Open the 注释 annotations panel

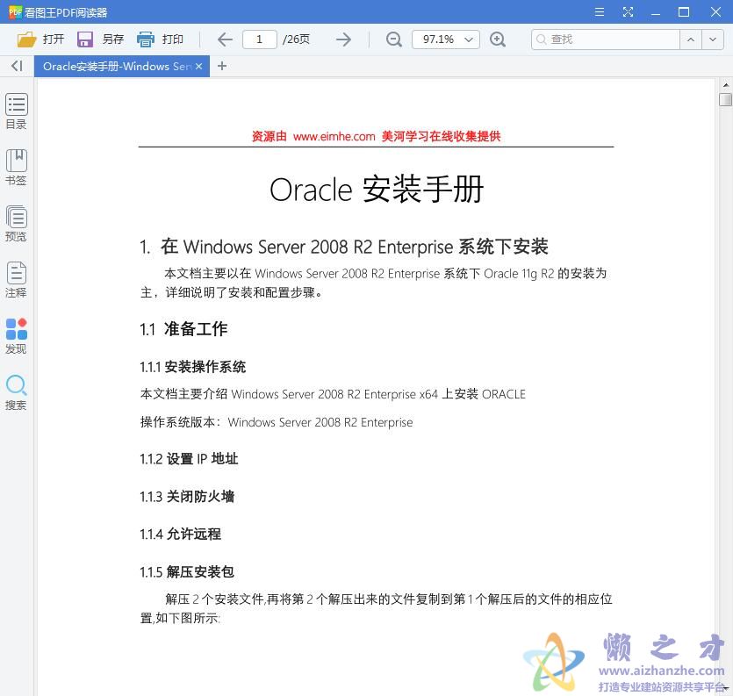coord(16,279)
